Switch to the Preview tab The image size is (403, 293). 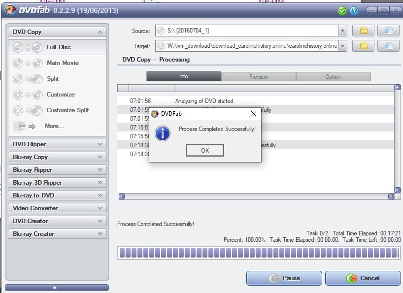[258, 77]
